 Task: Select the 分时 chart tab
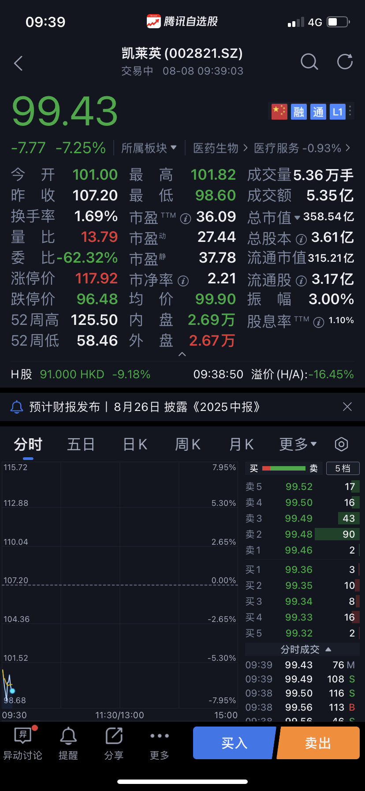(x=28, y=444)
